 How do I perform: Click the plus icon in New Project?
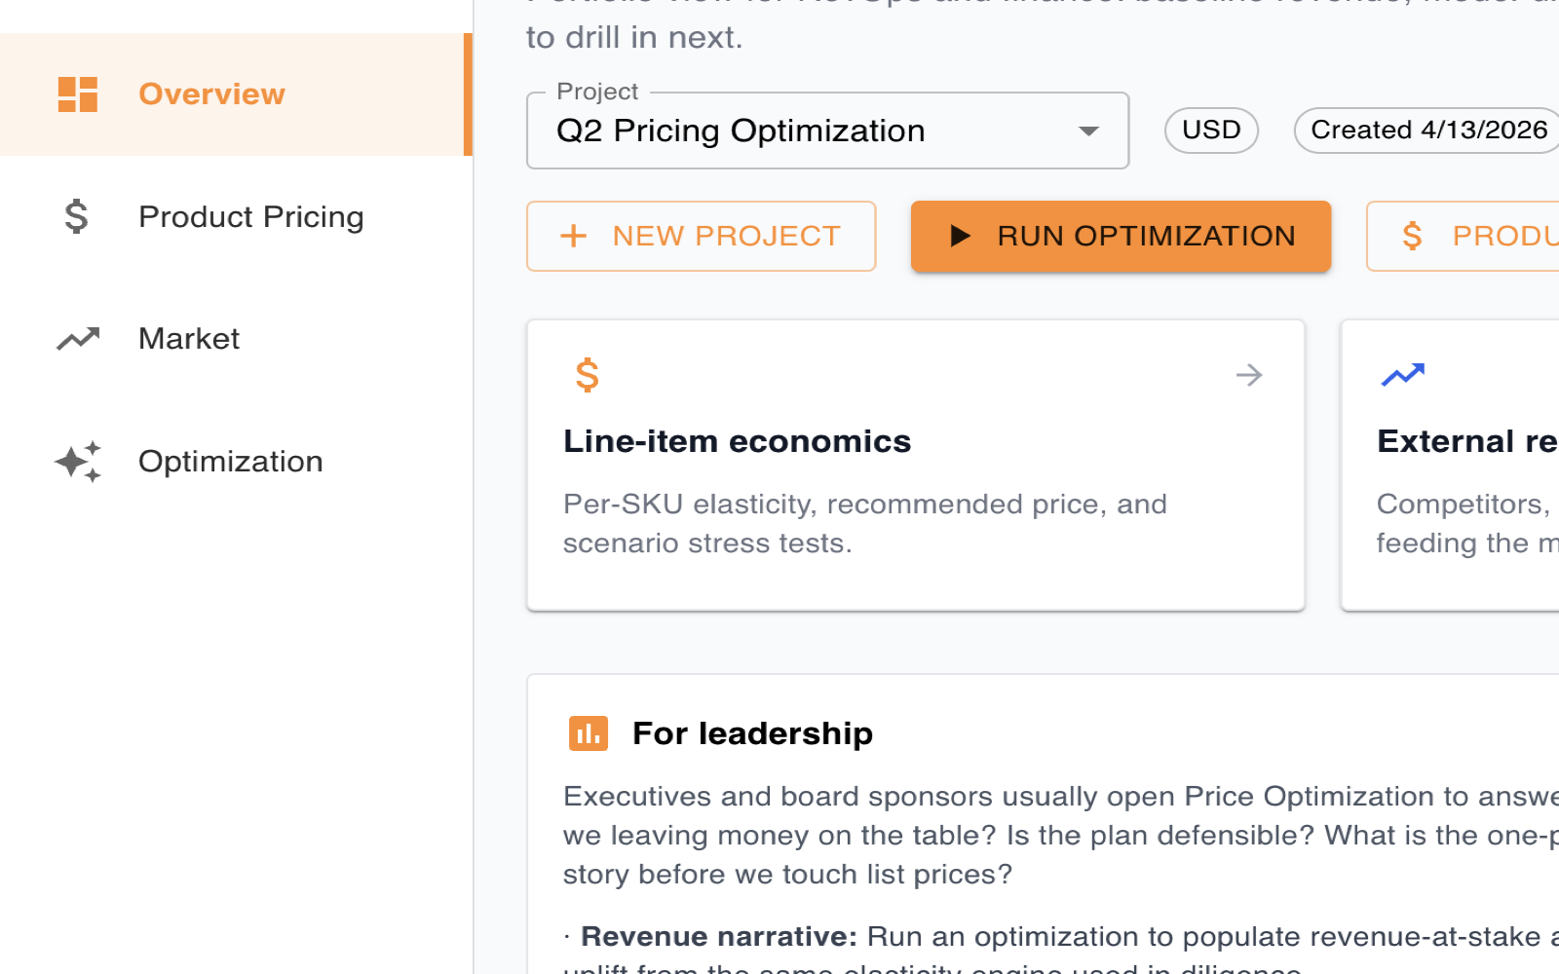574,236
